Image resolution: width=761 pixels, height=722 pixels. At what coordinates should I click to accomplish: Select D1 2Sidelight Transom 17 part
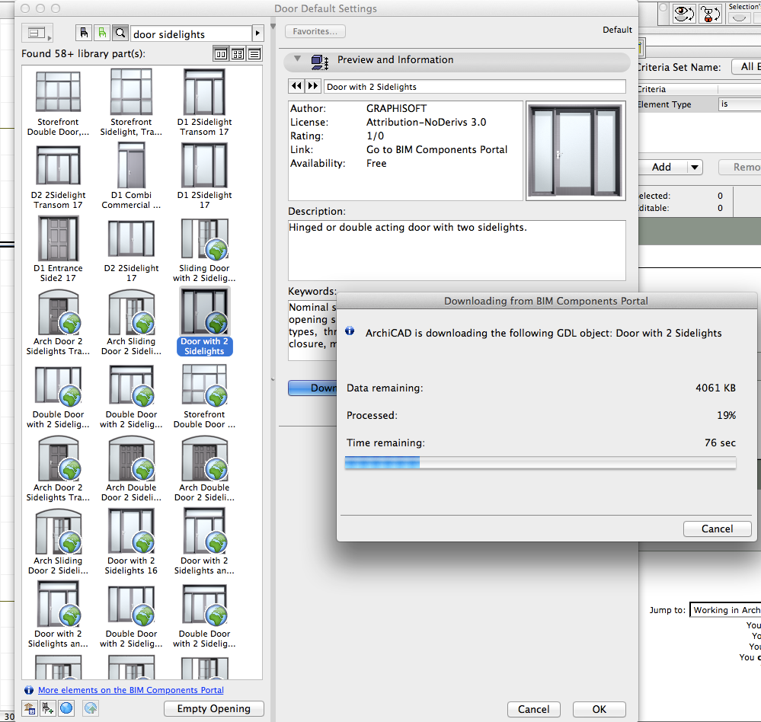tap(204, 104)
